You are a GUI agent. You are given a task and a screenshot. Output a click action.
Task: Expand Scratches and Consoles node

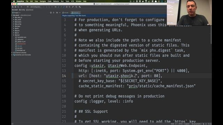pos(12,55)
